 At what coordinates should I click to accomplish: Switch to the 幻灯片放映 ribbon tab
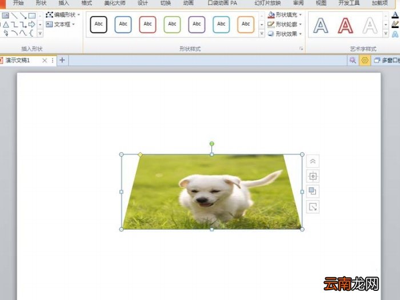point(267,3)
